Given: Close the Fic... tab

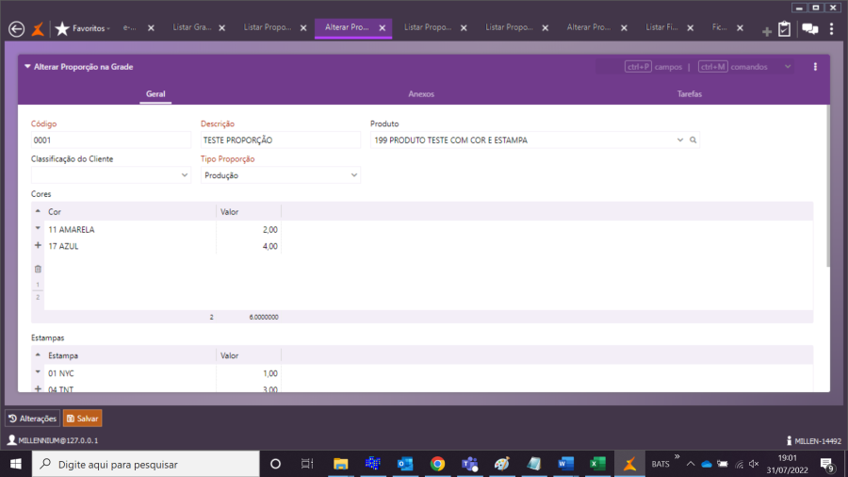Looking at the screenshot, I should pyautogui.click(x=740, y=28).
